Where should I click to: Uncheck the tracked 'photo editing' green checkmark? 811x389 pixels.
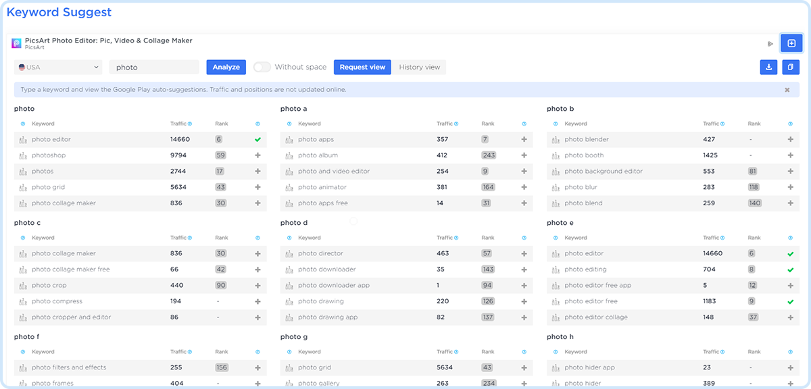point(790,269)
